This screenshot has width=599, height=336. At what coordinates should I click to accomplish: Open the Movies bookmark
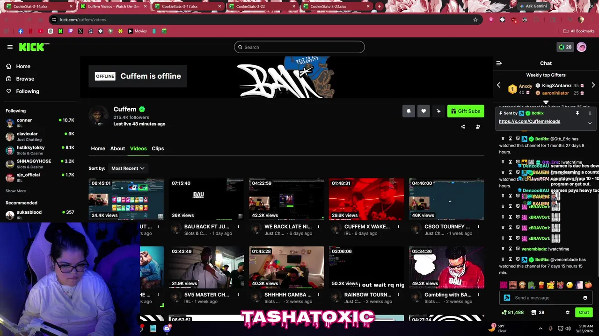[x=137, y=31]
